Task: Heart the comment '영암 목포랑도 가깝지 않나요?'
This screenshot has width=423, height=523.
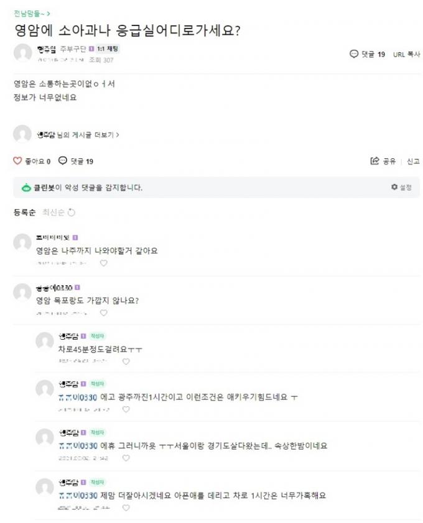Action: point(104,313)
